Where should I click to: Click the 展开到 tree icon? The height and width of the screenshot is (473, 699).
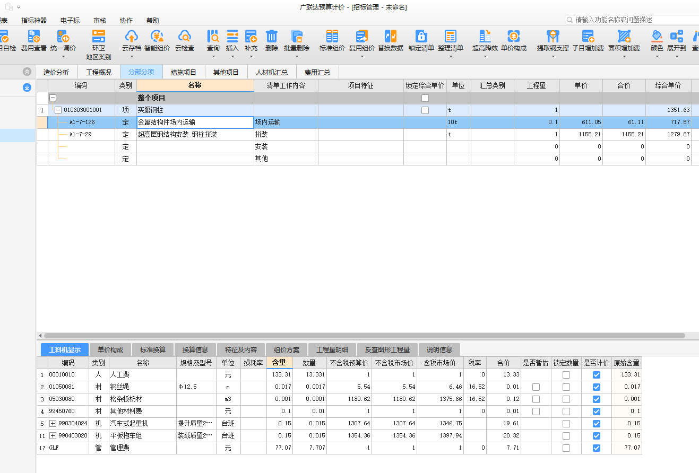677,36
